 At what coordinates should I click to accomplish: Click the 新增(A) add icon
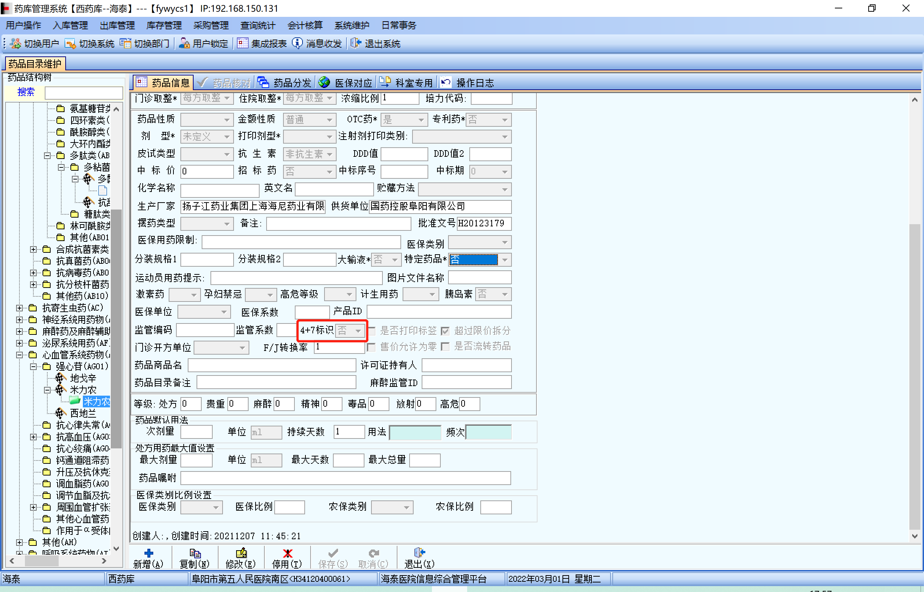148,553
